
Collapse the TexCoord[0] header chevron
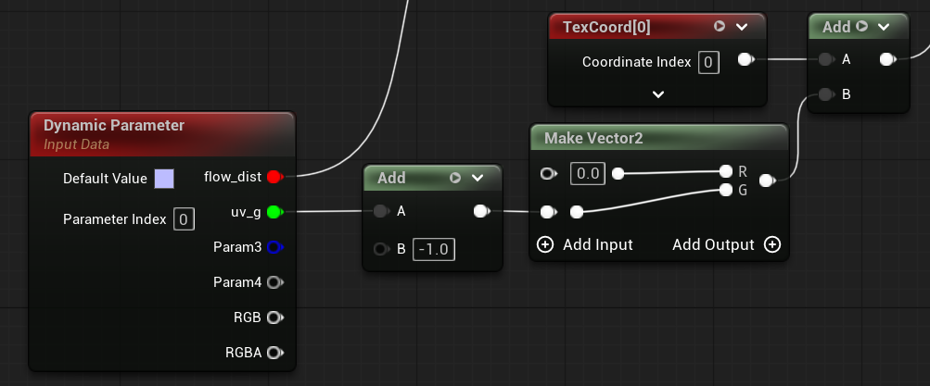click(742, 27)
